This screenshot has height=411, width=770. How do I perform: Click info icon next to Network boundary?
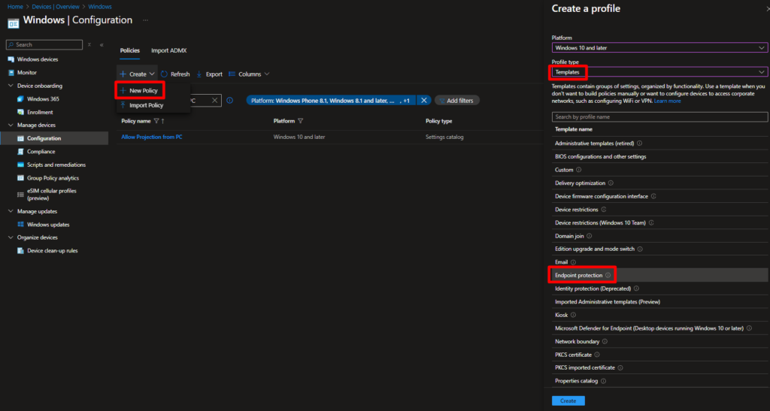coord(605,342)
